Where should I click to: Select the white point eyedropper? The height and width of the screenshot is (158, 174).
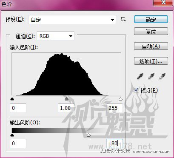point(162,76)
